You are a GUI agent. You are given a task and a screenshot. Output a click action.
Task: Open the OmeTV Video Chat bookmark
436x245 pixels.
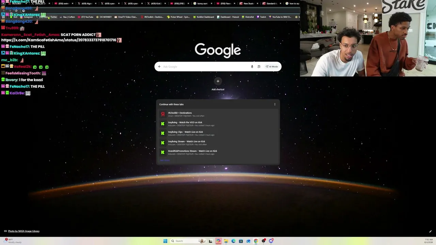point(126,17)
